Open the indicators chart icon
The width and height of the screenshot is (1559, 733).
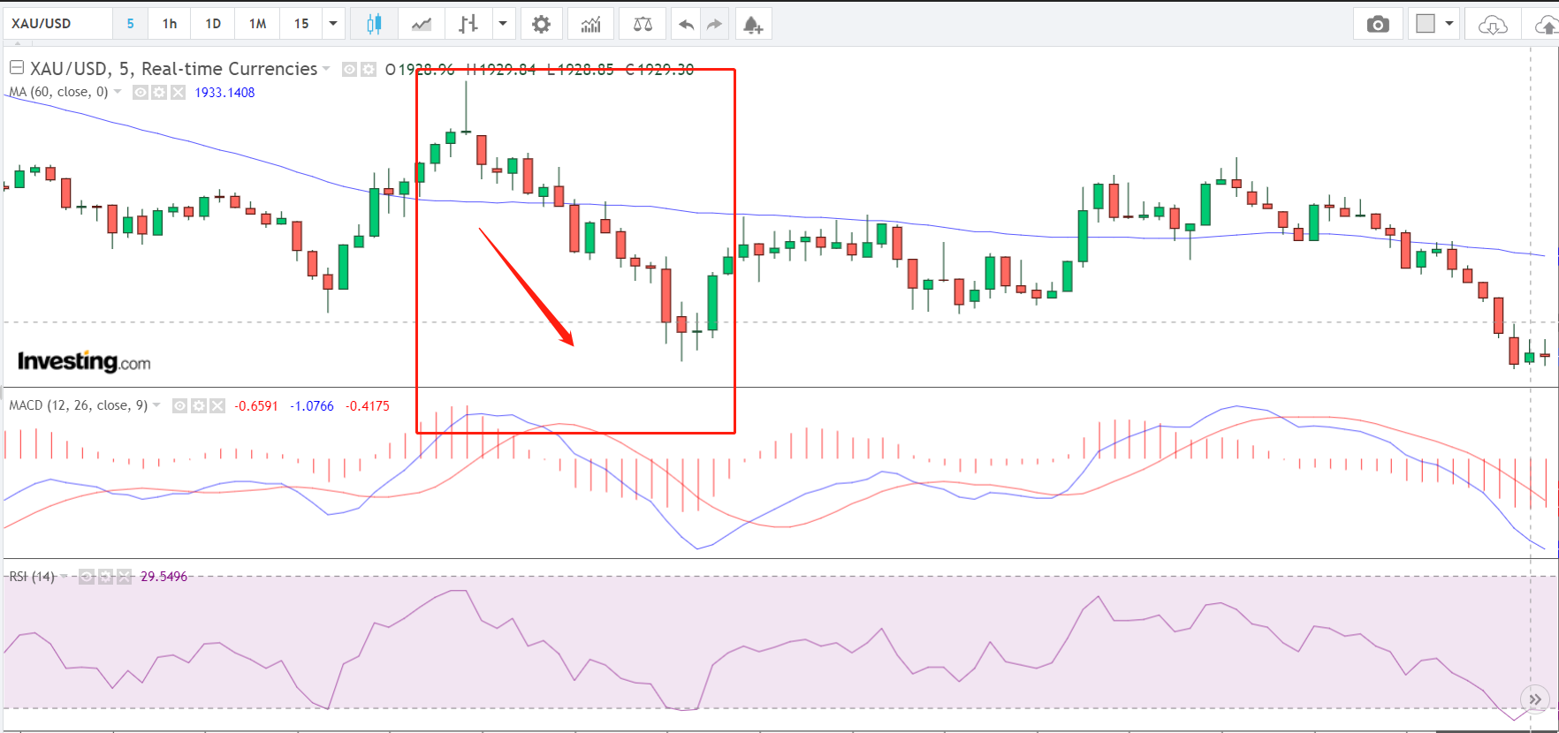590,24
